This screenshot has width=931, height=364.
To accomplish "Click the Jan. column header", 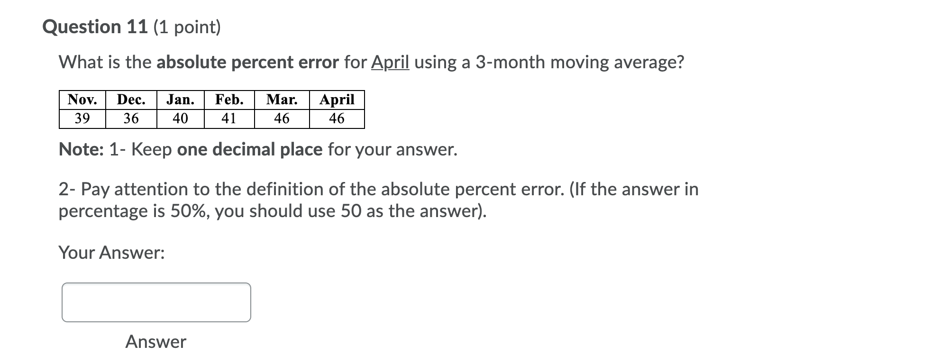I will coord(180,100).
